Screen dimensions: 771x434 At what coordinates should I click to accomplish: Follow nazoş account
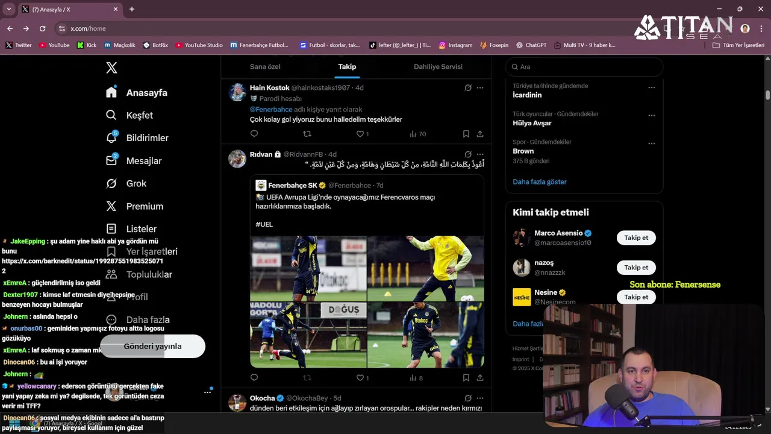[636, 267]
